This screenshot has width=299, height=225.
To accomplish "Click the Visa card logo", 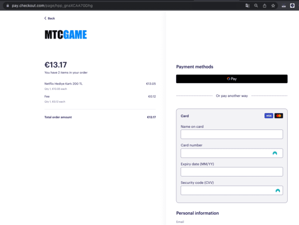I will click(269, 116).
